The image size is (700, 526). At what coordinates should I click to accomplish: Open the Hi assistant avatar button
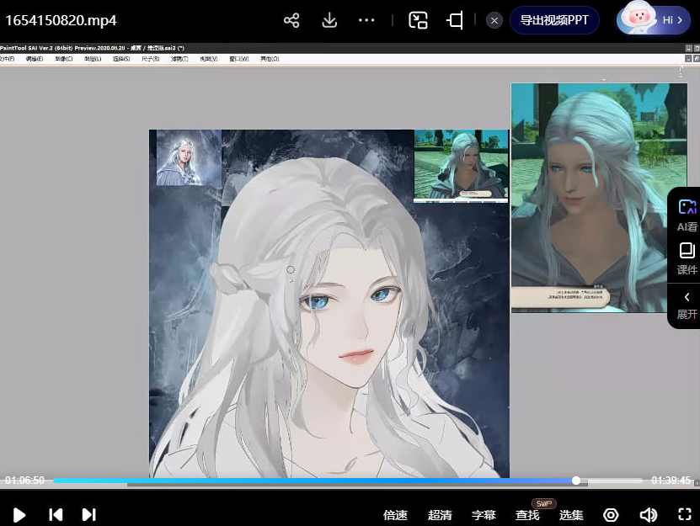pyautogui.click(x=654, y=19)
